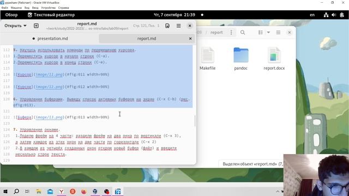Open the running VirtualBox VM taskbar icon
The image size is (349, 196).
point(118,191)
